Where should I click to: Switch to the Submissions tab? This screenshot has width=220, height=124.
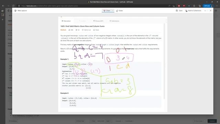coord(114,21)
